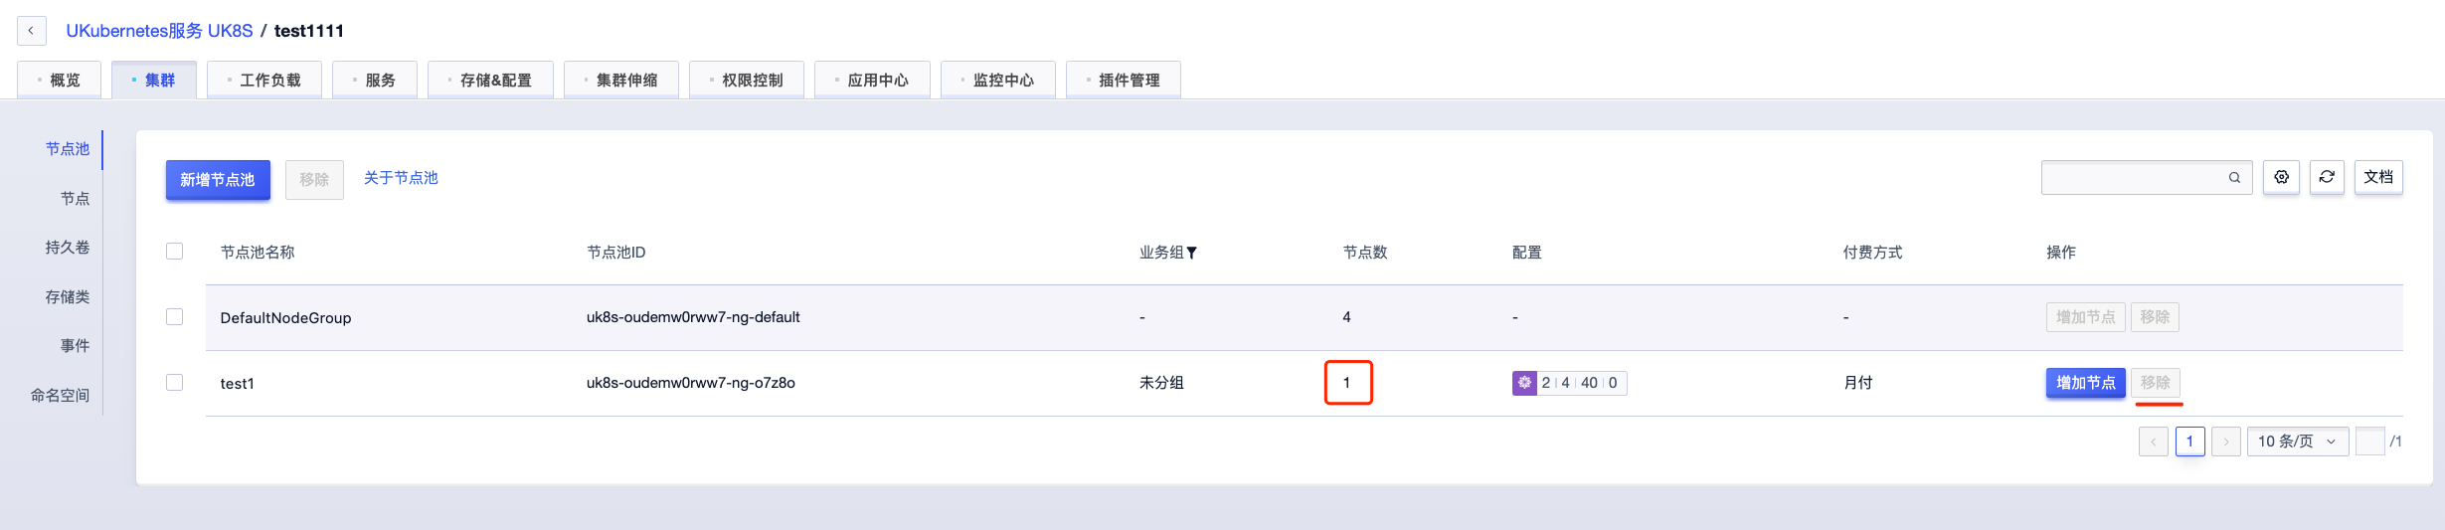Open the 插件管理 tab

click(x=1124, y=81)
